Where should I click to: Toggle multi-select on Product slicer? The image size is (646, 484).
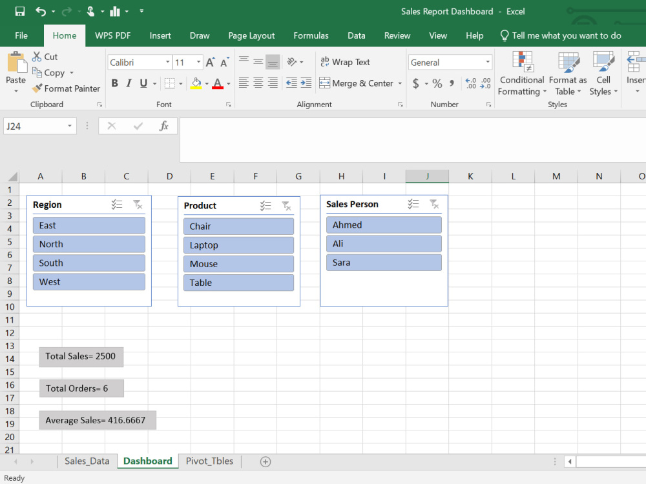pos(266,206)
